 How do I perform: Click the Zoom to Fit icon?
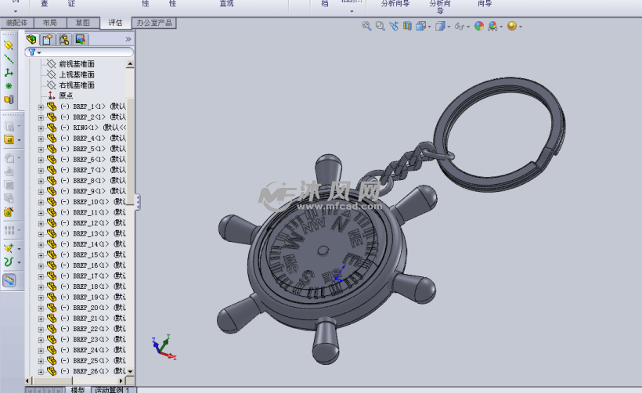click(366, 26)
